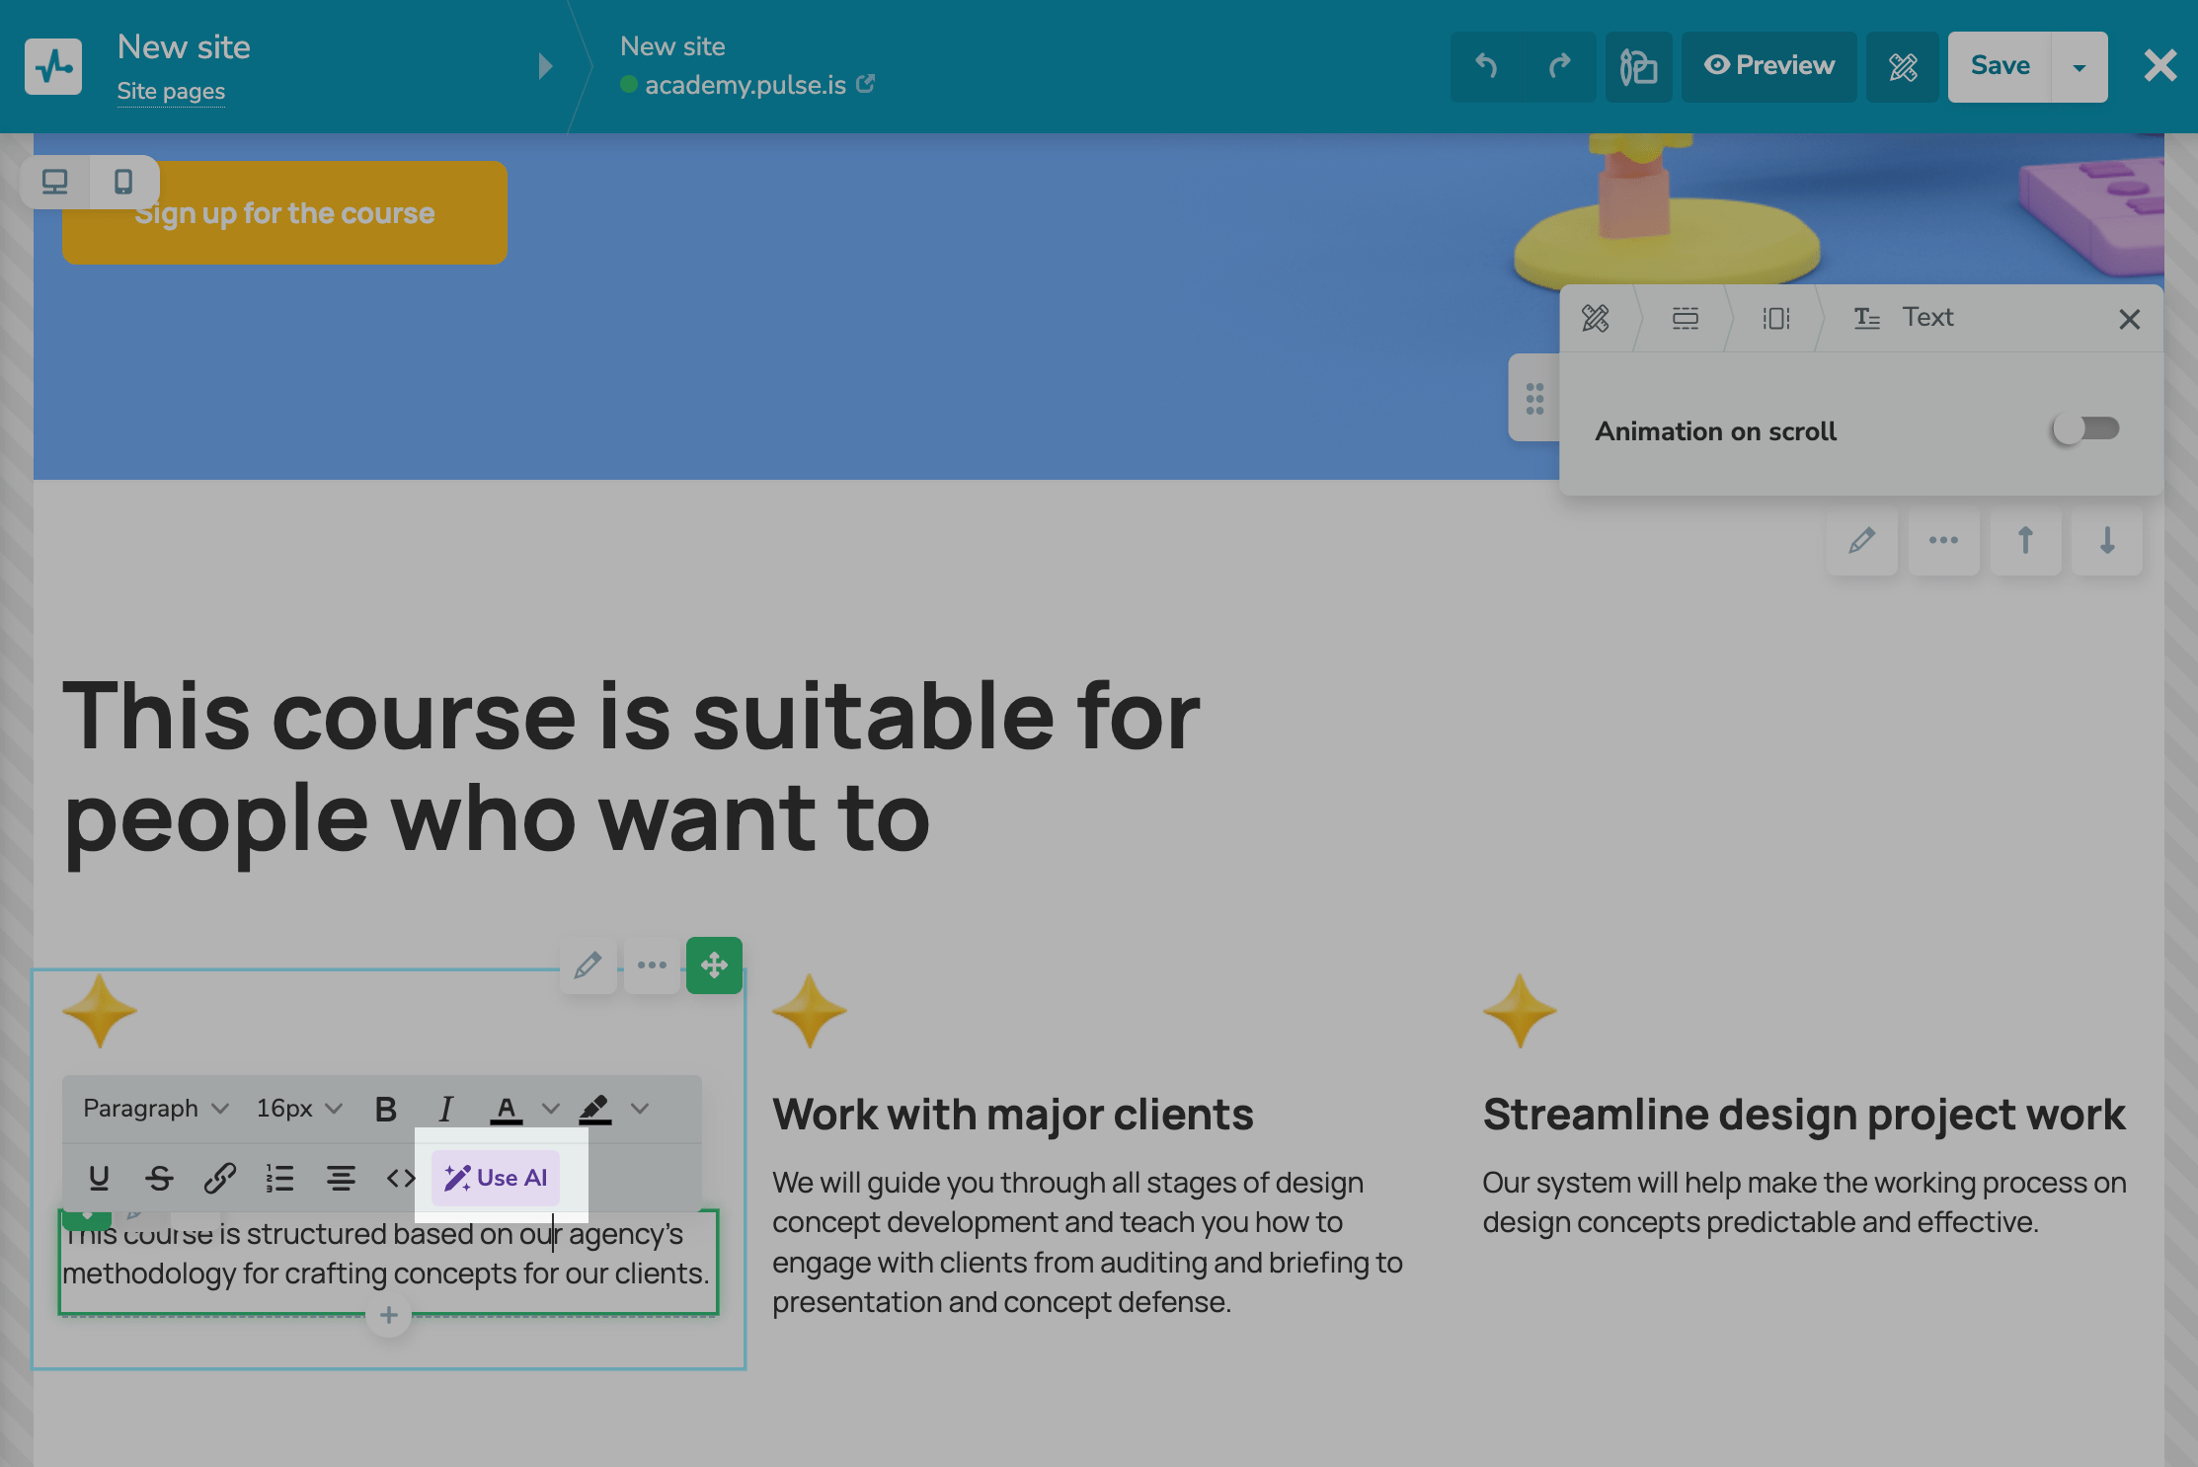Expand the Save button dropdown arrow

[2079, 66]
